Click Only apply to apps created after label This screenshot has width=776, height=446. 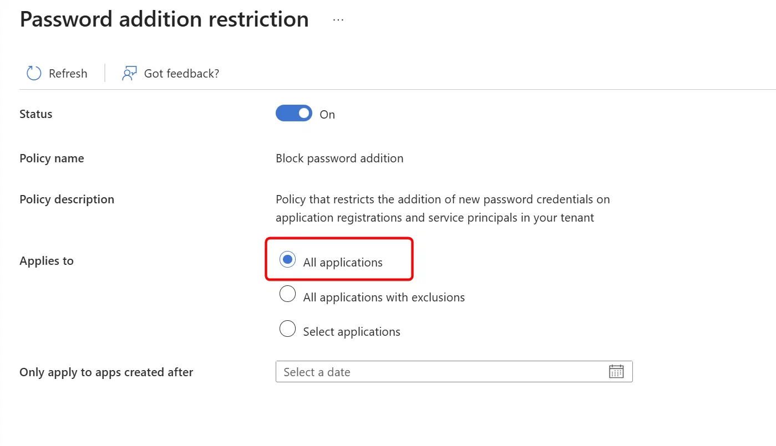(106, 372)
